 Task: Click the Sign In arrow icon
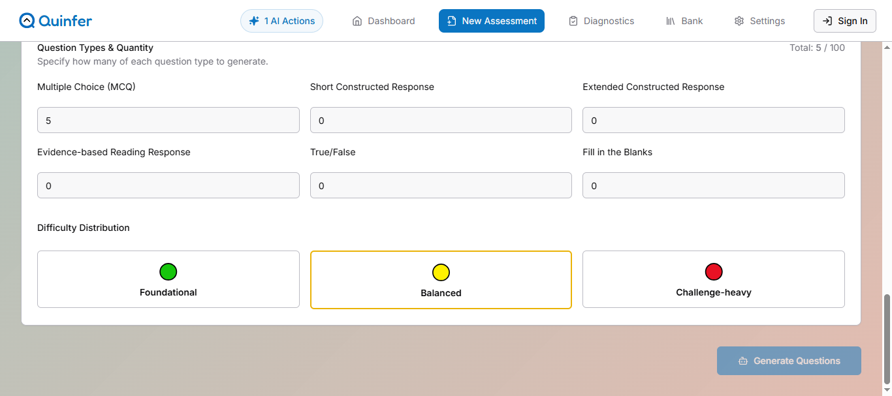tap(827, 21)
